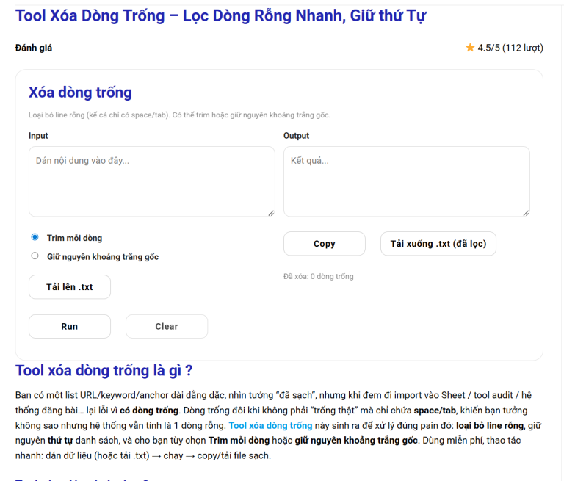Upload a file with 'Tải lên .txt'
This screenshot has height=481, width=564.
[x=70, y=286]
